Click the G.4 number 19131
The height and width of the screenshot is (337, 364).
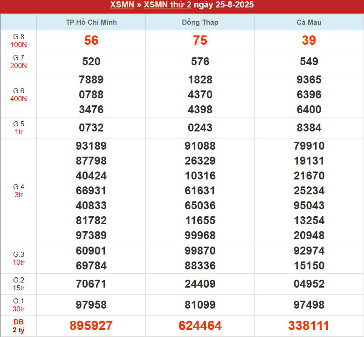[x=309, y=161]
